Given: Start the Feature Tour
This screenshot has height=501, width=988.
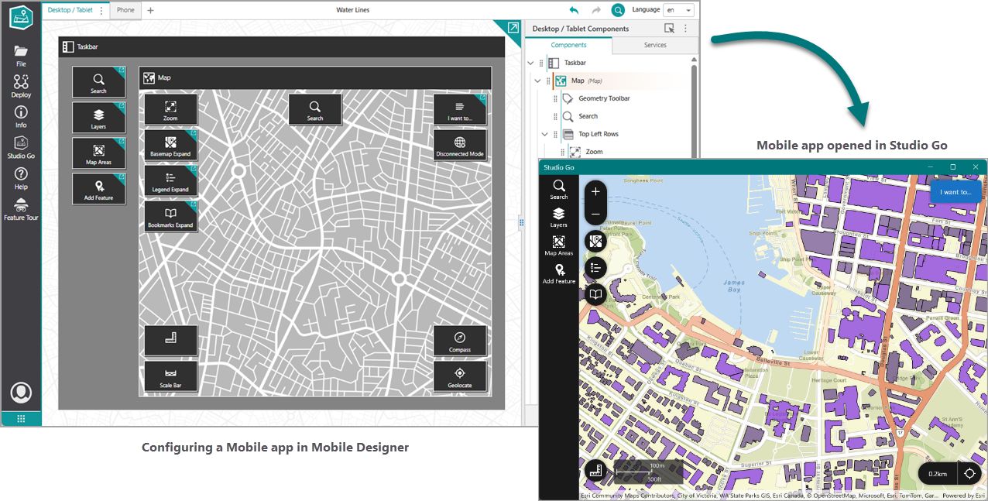Looking at the screenshot, I should (x=21, y=209).
